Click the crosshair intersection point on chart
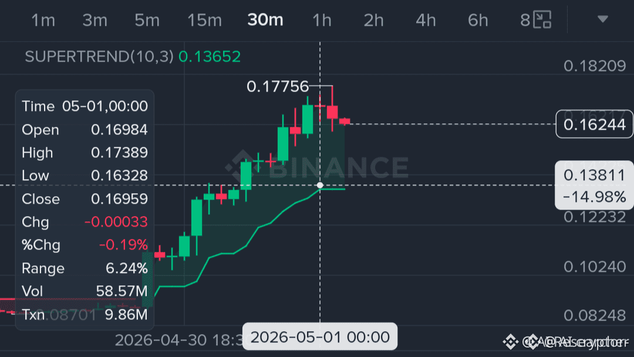Screen dimensions: 634x357 point(320,185)
